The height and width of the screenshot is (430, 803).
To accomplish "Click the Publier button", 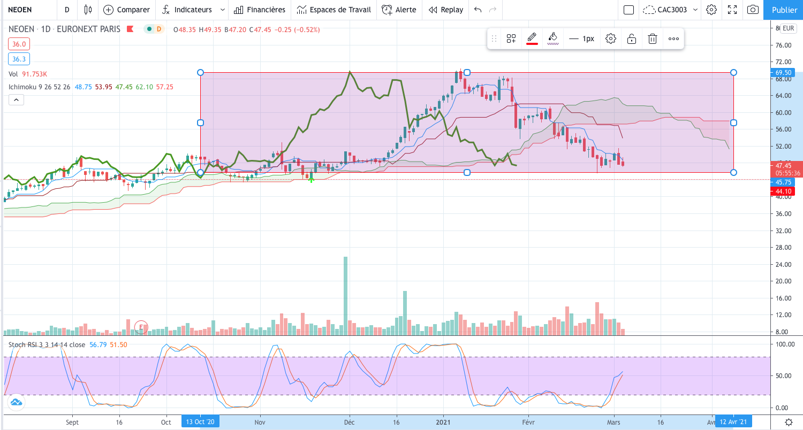I will tap(784, 10).
